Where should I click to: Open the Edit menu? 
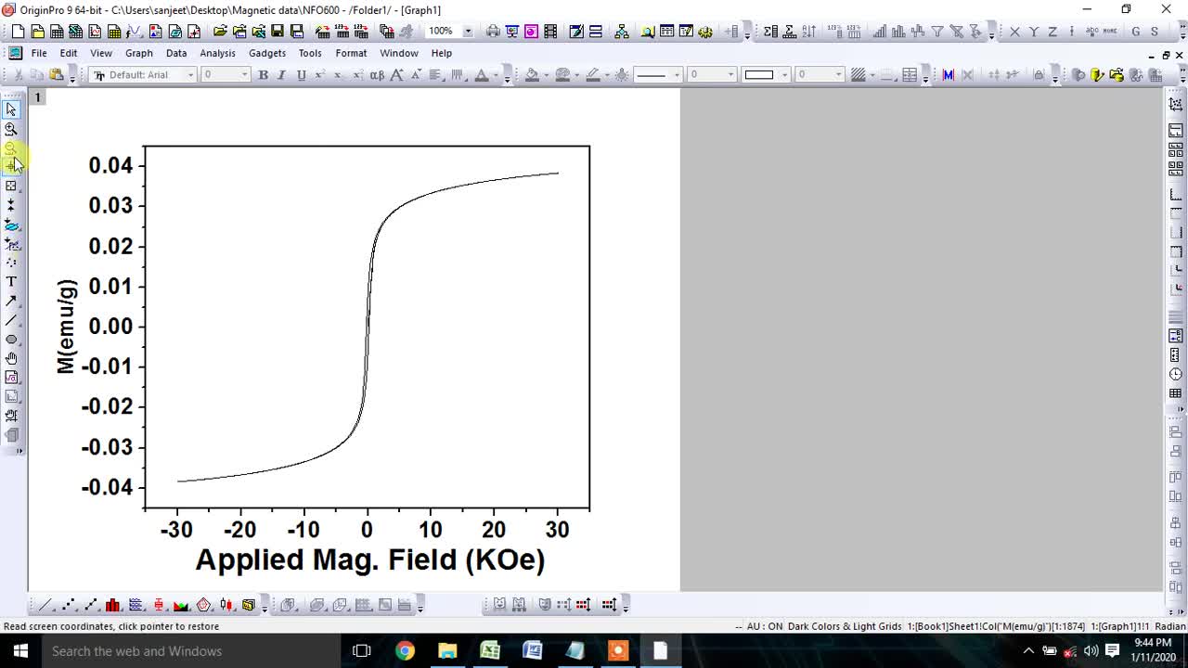69,53
